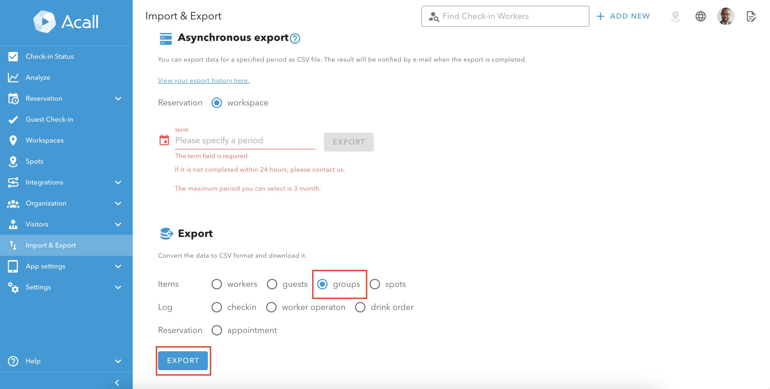Image resolution: width=770 pixels, height=389 pixels.
Task: Click the Asynchronous export help question icon
Action: [295, 39]
